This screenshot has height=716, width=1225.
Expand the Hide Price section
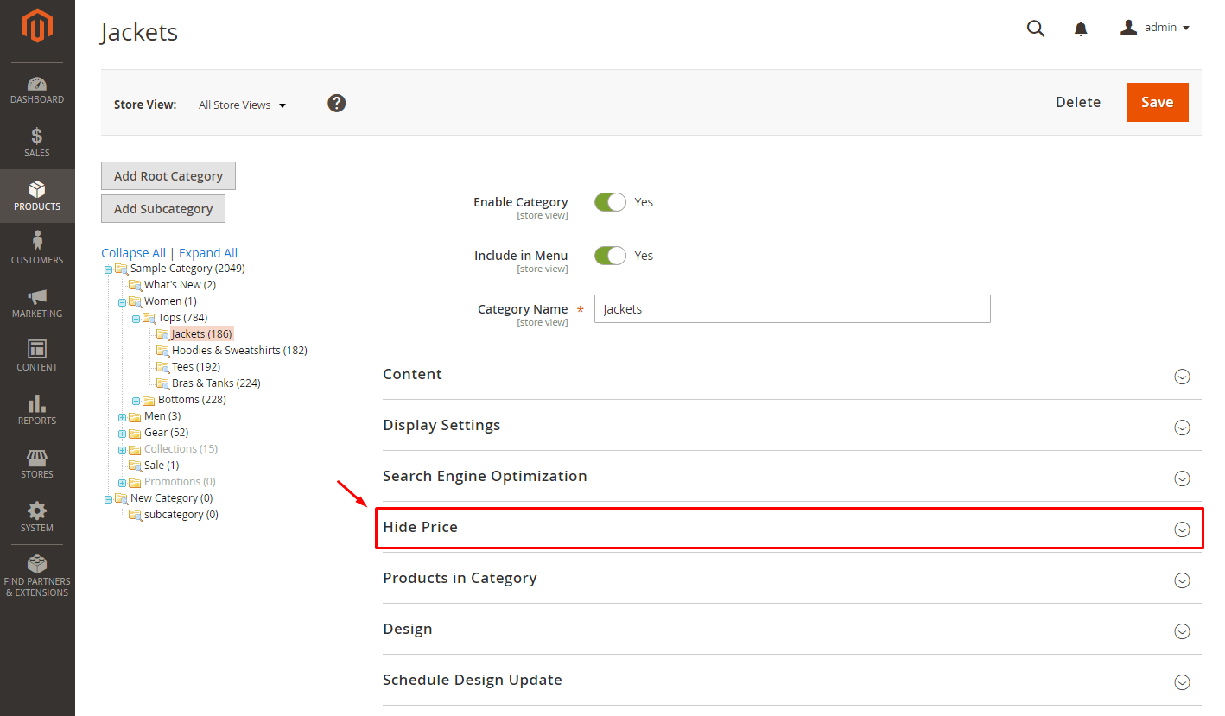[1182, 529]
